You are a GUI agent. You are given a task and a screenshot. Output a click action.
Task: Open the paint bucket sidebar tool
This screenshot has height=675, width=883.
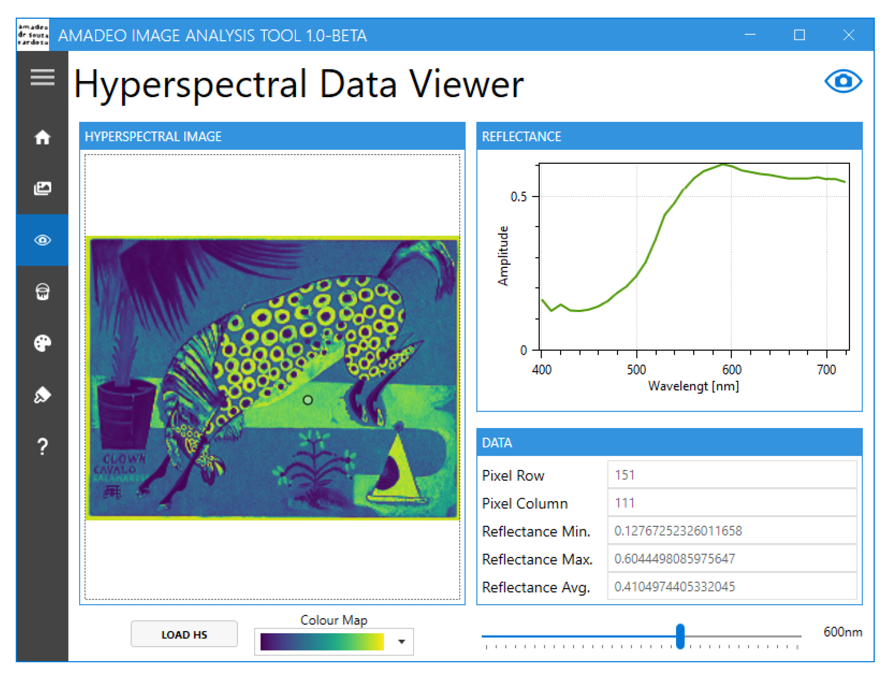pyautogui.click(x=42, y=291)
